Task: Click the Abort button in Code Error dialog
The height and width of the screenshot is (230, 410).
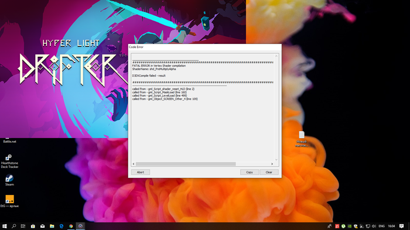Action: 141,172
